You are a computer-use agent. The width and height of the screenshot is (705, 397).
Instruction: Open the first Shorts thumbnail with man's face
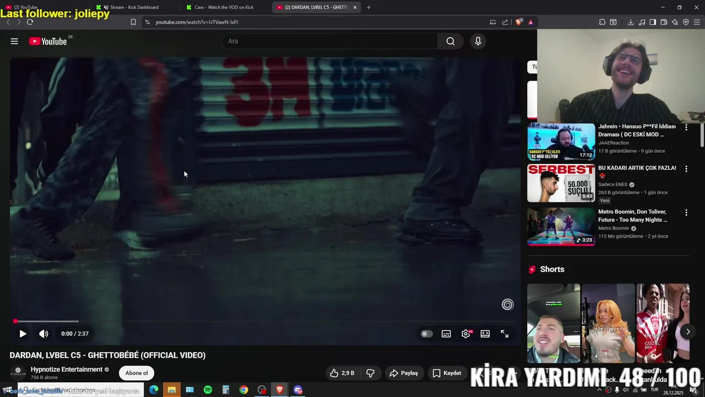pos(554,323)
